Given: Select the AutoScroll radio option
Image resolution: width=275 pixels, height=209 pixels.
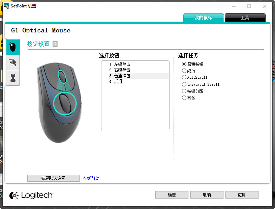Looking at the screenshot, I should [194, 77].
